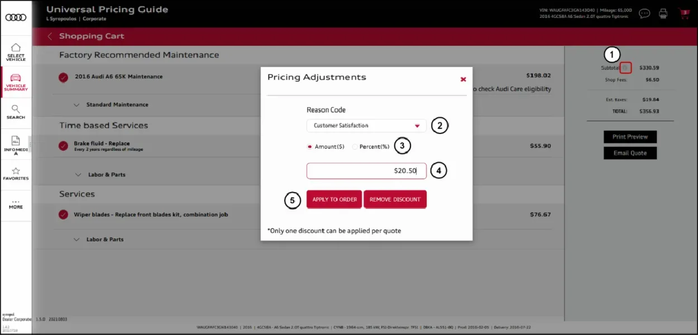Open the Vehicle Summary car icon

click(x=16, y=78)
